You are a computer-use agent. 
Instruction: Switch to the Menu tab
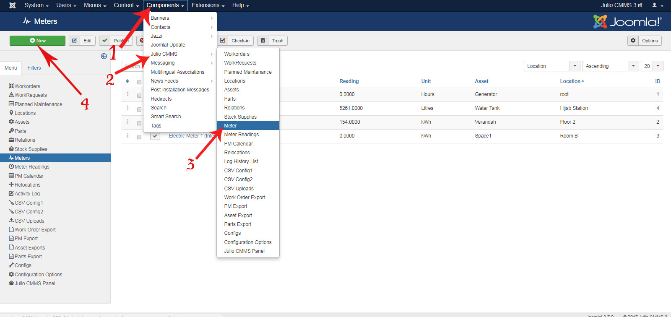tap(11, 68)
